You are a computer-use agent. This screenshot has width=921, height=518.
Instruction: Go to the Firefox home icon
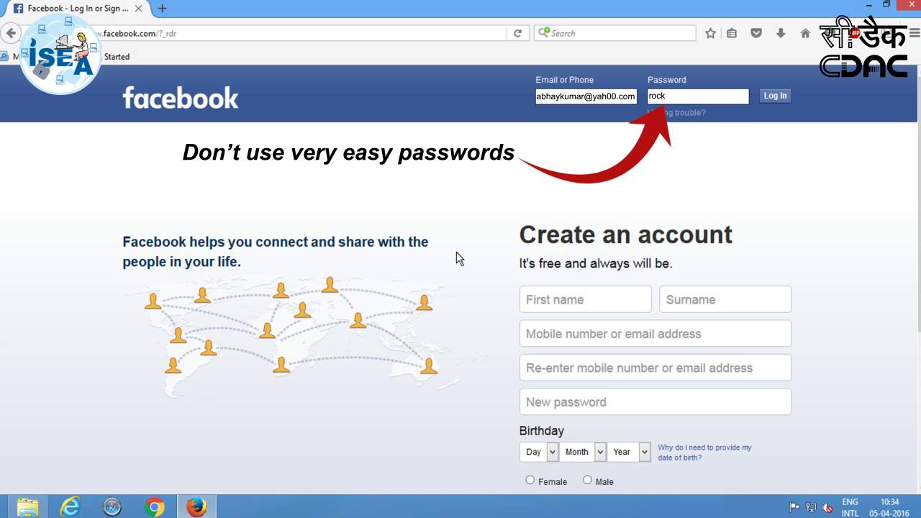[x=805, y=33]
